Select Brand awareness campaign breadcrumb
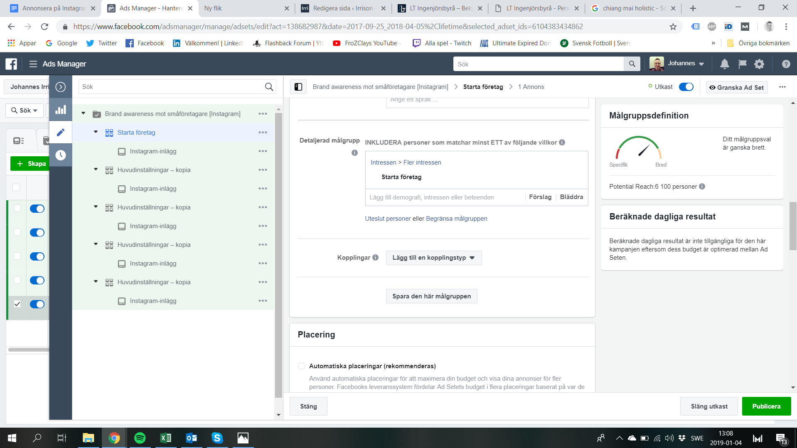The width and height of the screenshot is (797, 448). [380, 87]
